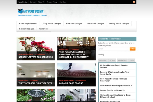Select Furnitures category
Viewport: 153px width, 102px height.
44,29
